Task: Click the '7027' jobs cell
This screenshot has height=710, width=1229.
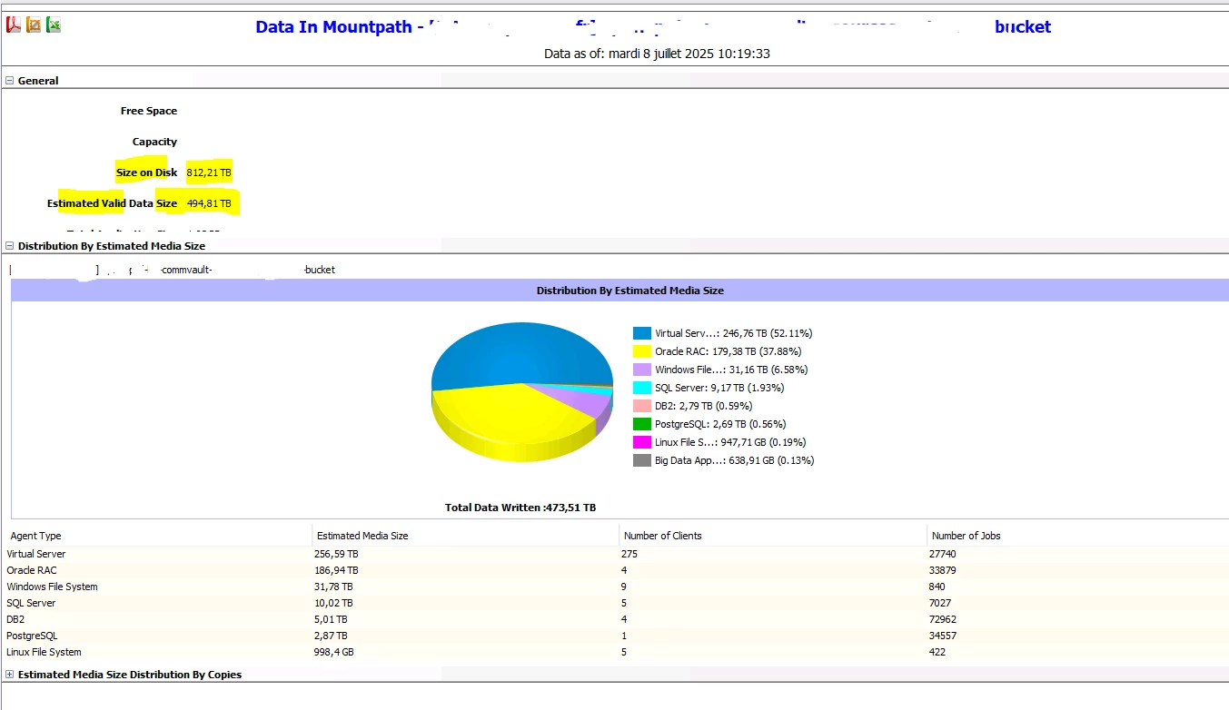Action: pyautogui.click(x=940, y=603)
